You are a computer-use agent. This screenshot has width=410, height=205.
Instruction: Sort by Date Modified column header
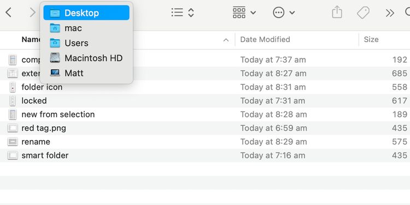click(265, 39)
